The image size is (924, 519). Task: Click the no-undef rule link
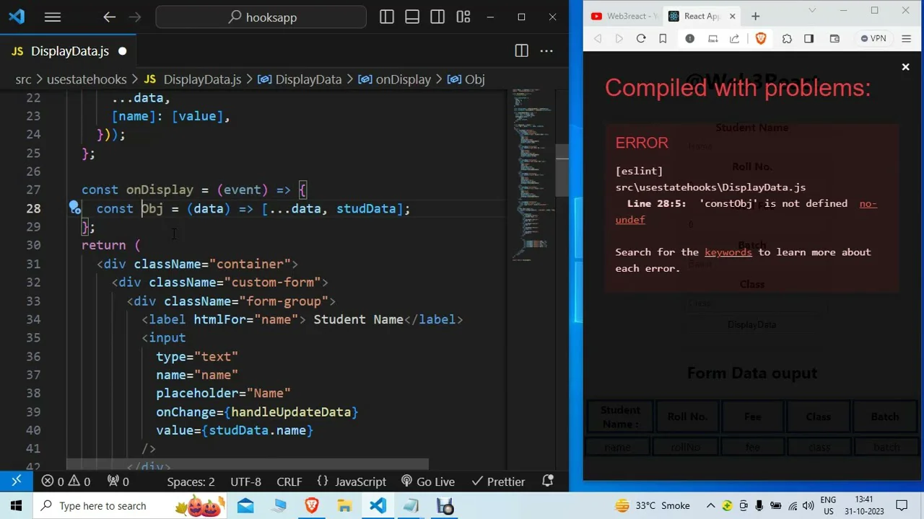pos(868,204)
